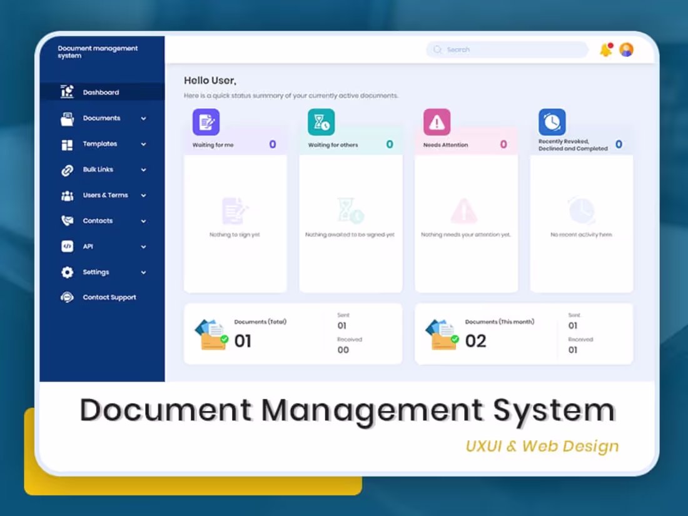Select the Needs Attention warning icon
This screenshot has height=516, width=688.
(436, 122)
